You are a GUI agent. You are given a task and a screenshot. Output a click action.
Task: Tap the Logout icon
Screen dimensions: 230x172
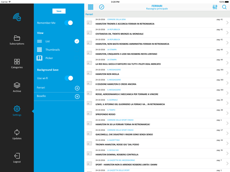tap(17, 156)
